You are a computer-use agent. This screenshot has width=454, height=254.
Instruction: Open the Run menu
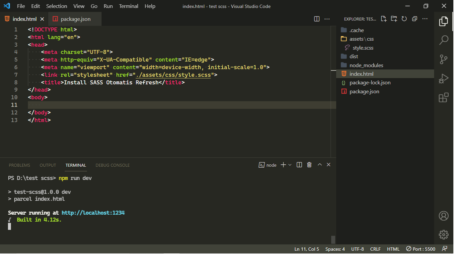[108, 6]
